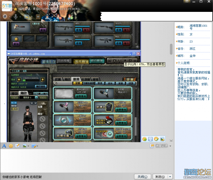The image size is (213, 180).
Task: Switch to the 个人仓库 tab
Action: (64, 61)
